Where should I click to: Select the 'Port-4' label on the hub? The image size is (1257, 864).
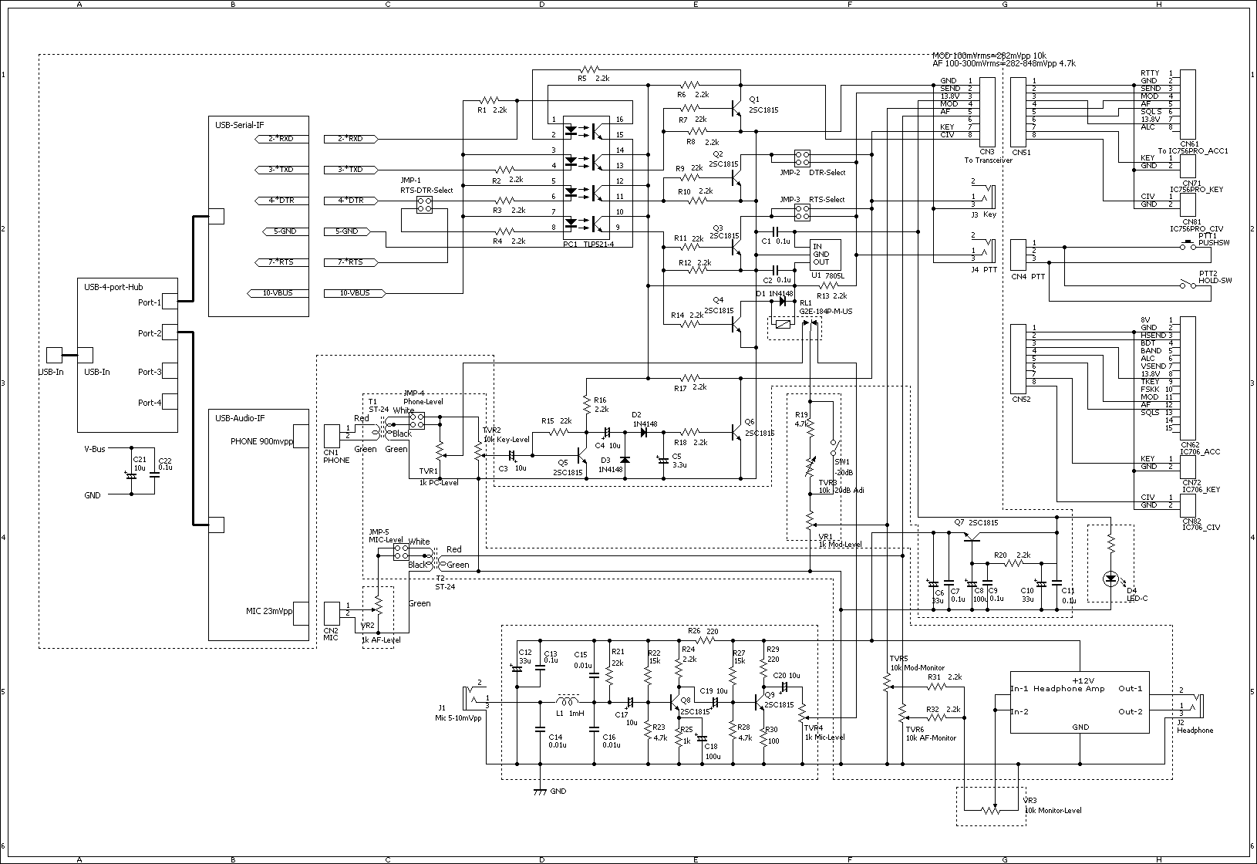pos(150,403)
